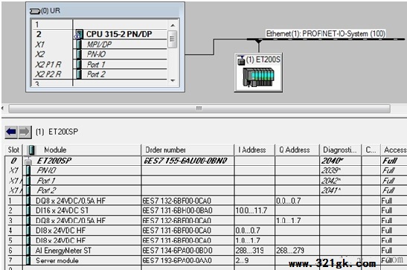Click the rack list scroll up arrow
This screenshot has width=407, height=270.
pos(173,25)
